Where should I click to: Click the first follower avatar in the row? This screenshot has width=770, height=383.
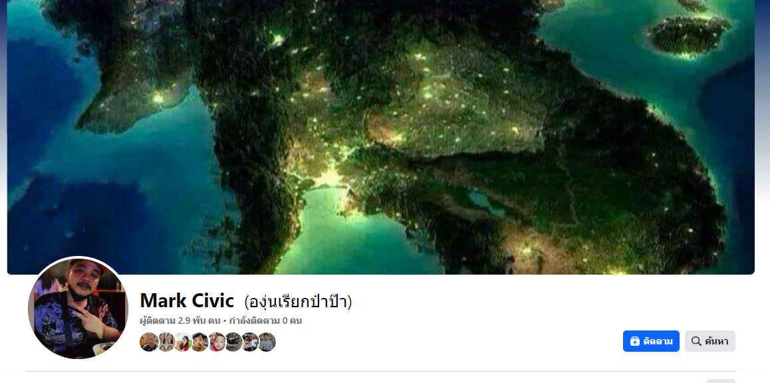click(149, 342)
